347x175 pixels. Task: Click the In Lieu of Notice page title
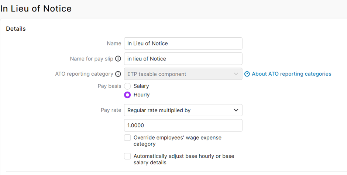click(x=36, y=8)
